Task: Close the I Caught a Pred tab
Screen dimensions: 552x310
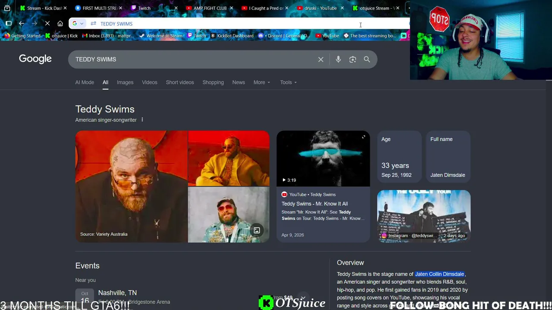Action: (x=287, y=8)
